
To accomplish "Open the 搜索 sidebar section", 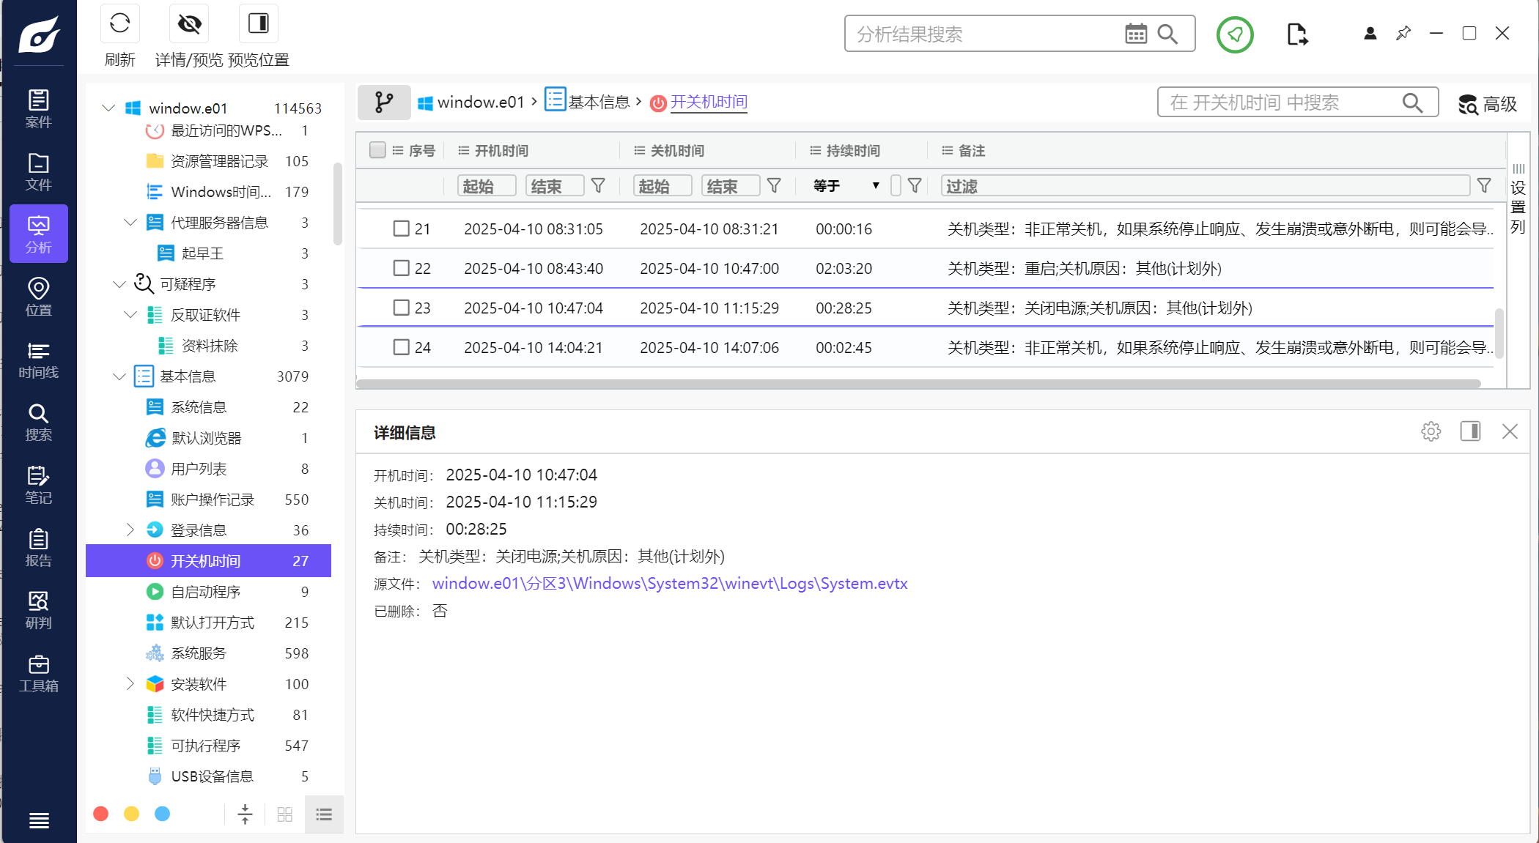I will 39,422.
